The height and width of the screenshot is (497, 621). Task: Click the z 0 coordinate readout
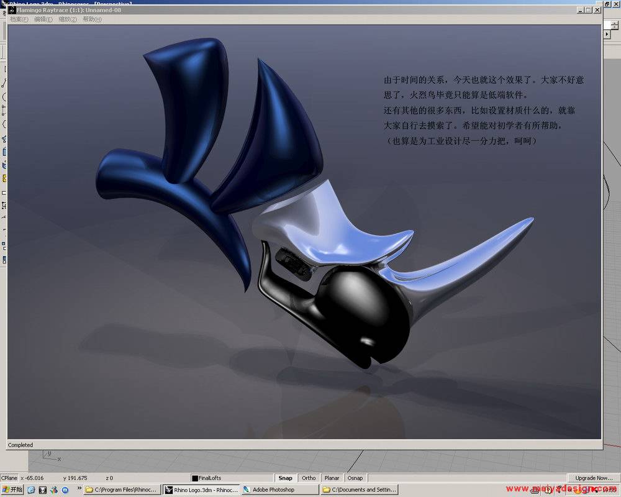109,478
